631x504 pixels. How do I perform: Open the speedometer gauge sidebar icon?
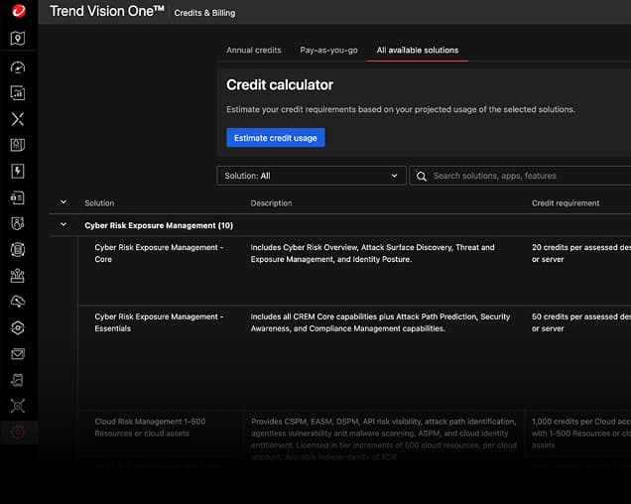click(17, 67)
